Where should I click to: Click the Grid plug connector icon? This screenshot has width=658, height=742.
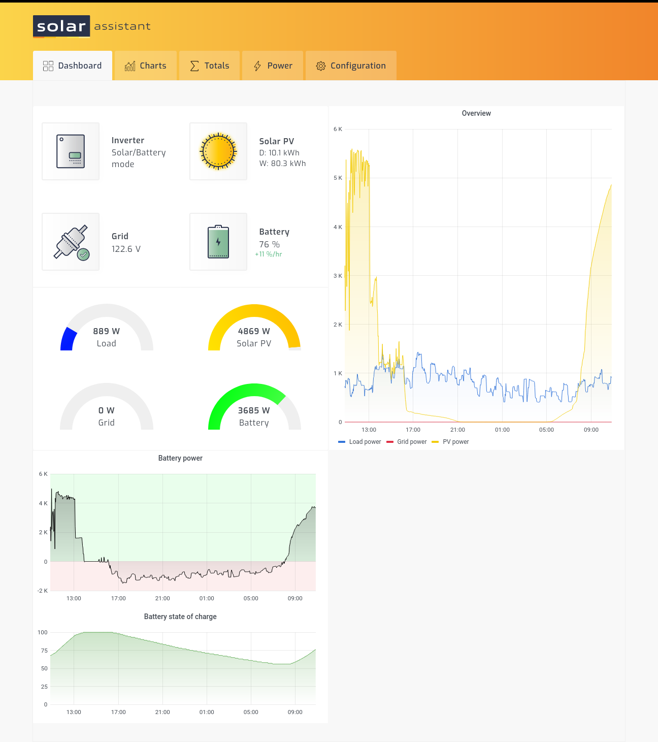click(71, 242)
